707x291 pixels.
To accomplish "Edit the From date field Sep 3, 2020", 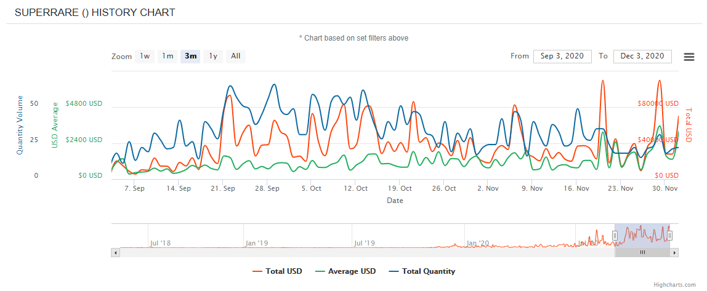I will point(562,57).
